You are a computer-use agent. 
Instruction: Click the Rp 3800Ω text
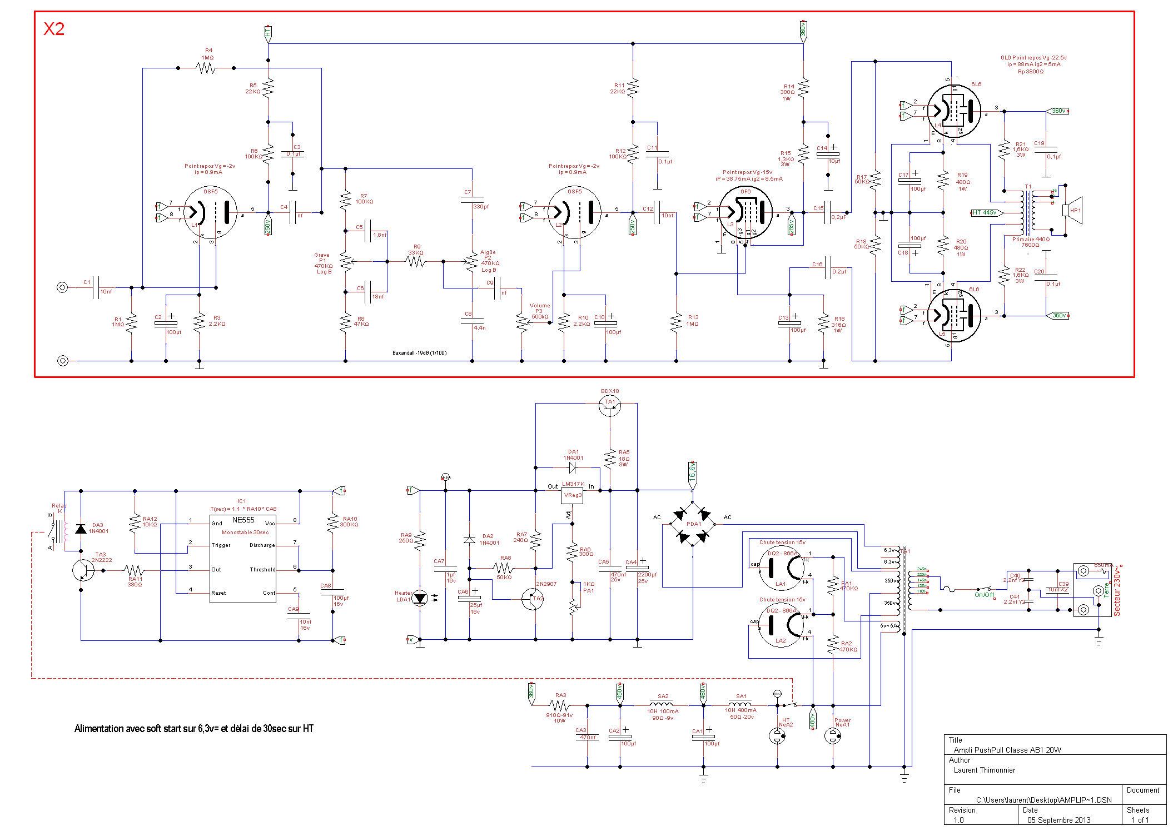(x=1030, y=72)
